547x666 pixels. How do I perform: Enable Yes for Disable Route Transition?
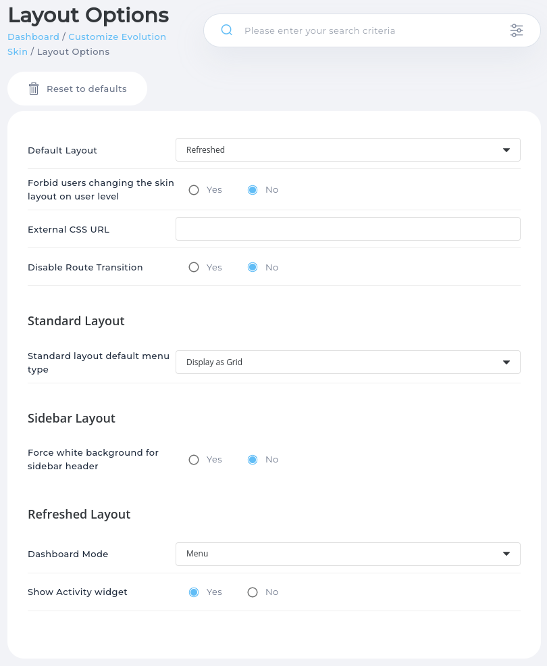(x=194, y=267)
